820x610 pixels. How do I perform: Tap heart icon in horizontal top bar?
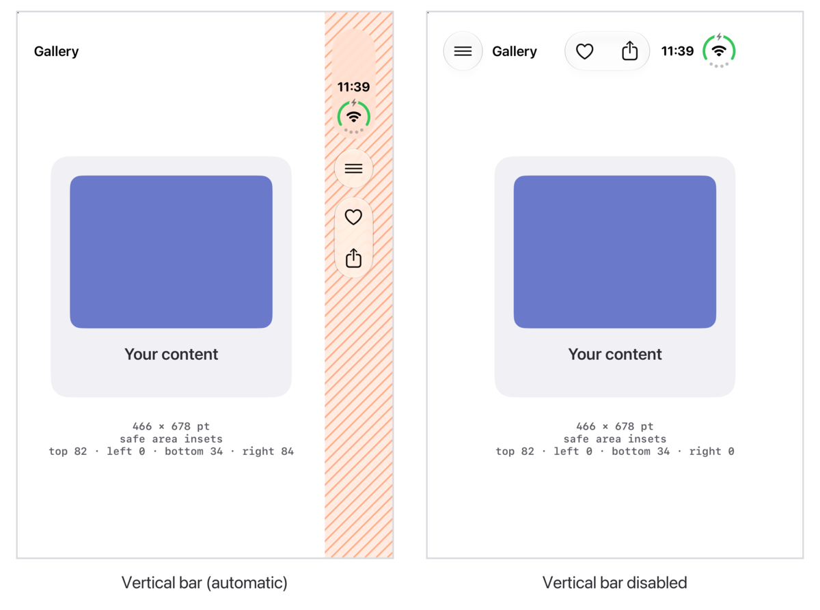click(x=585, y=51)
